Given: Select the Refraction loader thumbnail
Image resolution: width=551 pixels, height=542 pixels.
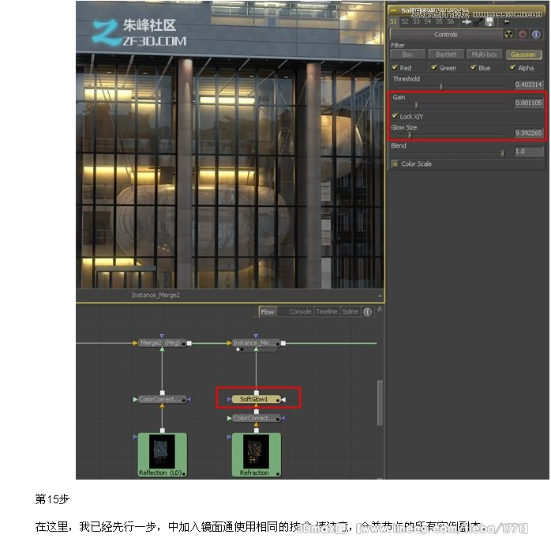Looking at the screenshot, I should [x=257, y=455].
